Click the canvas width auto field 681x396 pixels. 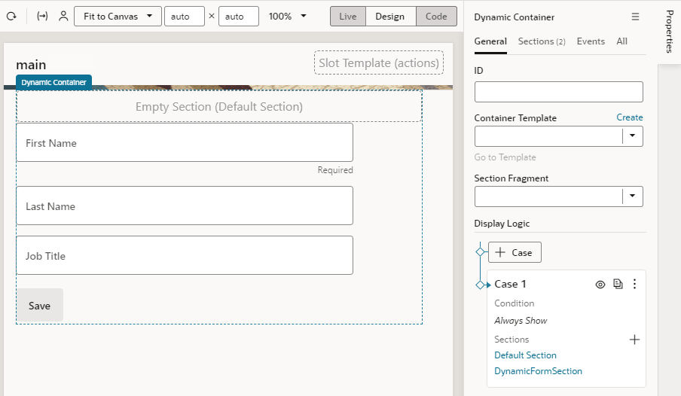[x=184, y=17]
